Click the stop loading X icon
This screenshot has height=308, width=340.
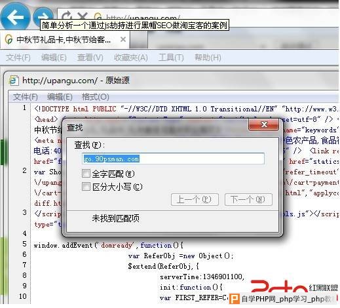point(83,16)
